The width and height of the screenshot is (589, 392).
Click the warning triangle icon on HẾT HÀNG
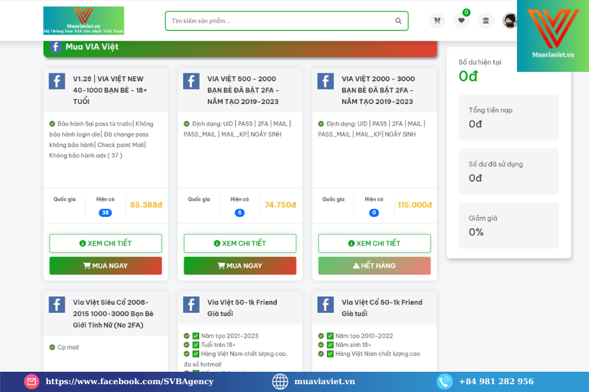click(356, 266)
